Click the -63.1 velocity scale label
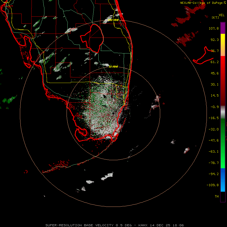 [214, 152]
